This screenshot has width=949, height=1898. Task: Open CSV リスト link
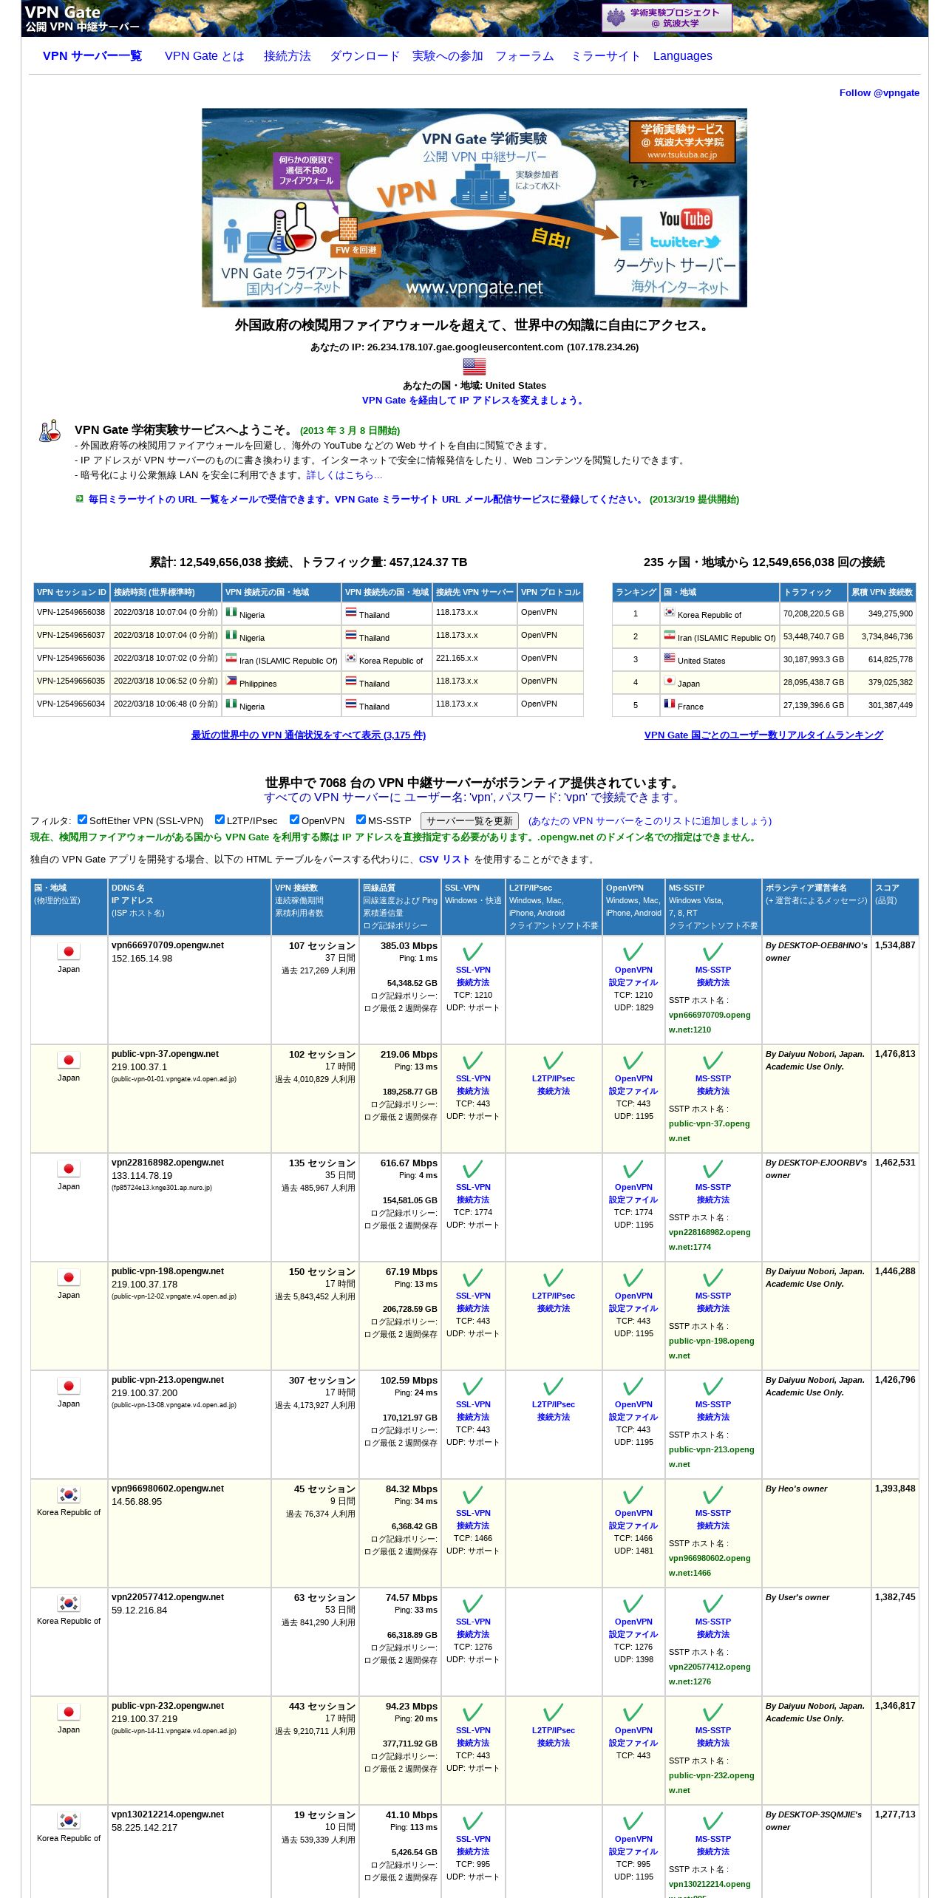click(445, 860)
